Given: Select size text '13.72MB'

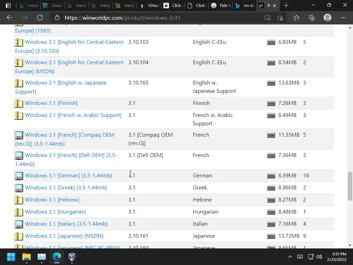Looking at the screenshot, I should pyautogui.click(x=289, y=236).
